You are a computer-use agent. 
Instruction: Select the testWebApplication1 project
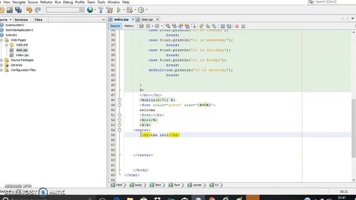pyautogui.click(x=19, y=30)
